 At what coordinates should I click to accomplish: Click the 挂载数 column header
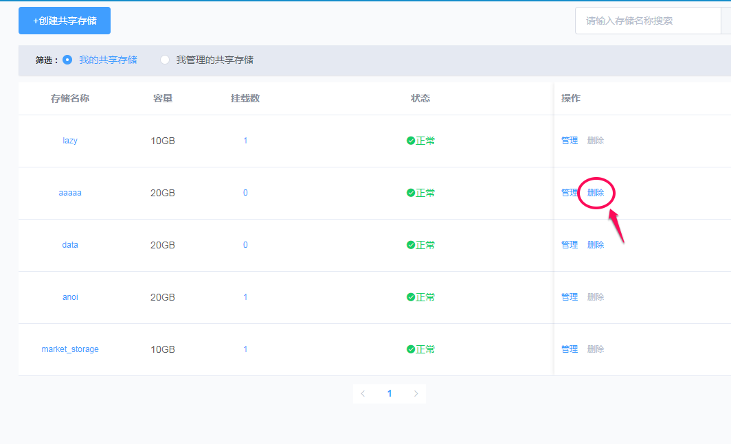pyautogui.click(x=245, y=98)
